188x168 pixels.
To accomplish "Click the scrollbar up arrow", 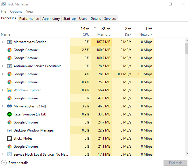I will 187,41.
